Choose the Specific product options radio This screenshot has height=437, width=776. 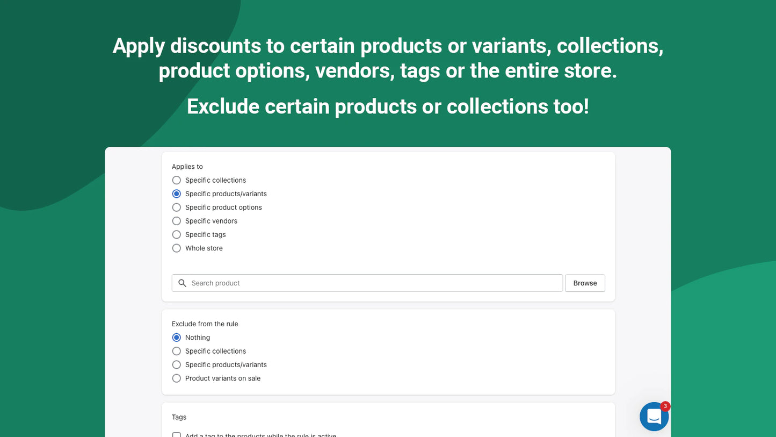click(x=177, y=207)
